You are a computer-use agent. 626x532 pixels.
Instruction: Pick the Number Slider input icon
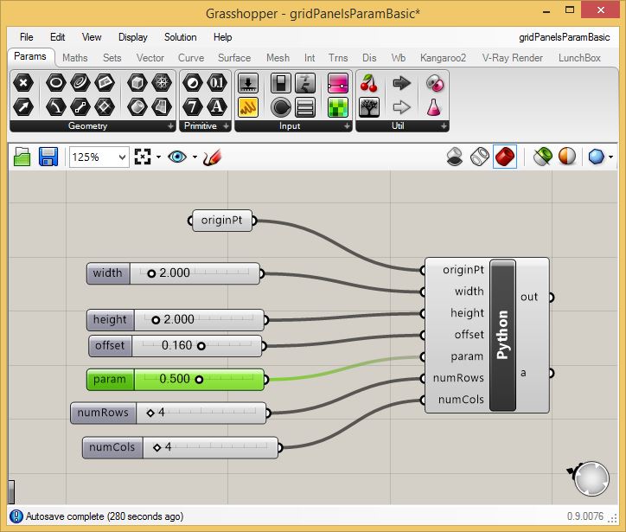coord(248,83)
